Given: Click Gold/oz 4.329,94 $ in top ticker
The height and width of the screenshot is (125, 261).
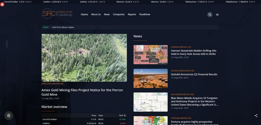Looking at the screenshot, I should tap(56, 2).
